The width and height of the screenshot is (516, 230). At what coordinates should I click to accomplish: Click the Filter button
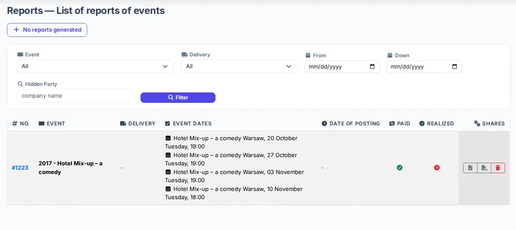click(x=178, y=98)
